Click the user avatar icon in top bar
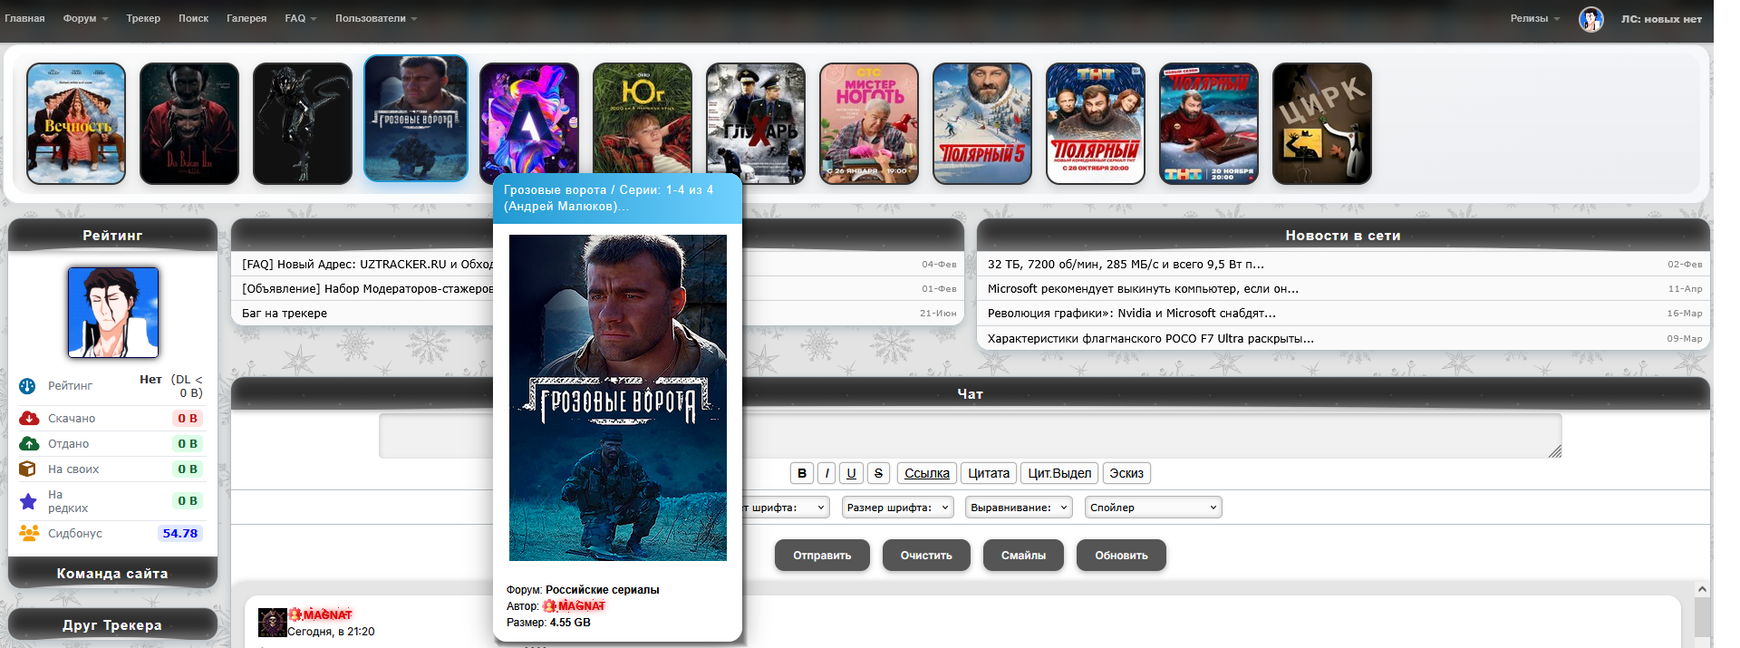This screenshot has height=648, width=1740. (1590, 19)
